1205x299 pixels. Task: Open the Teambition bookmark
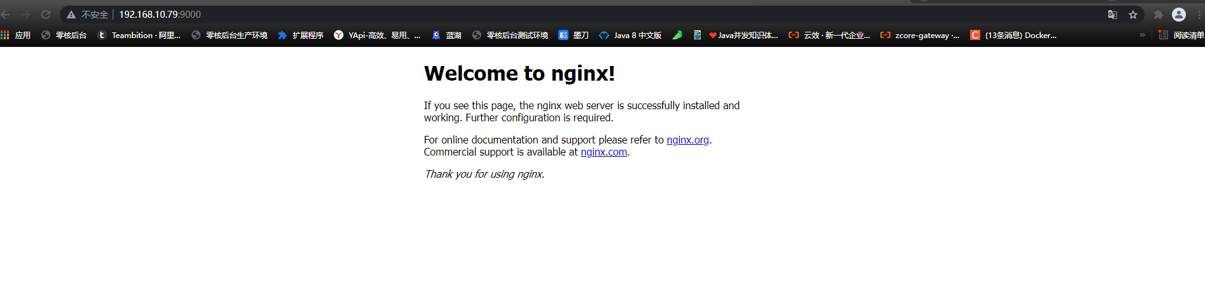click(139, 35)
